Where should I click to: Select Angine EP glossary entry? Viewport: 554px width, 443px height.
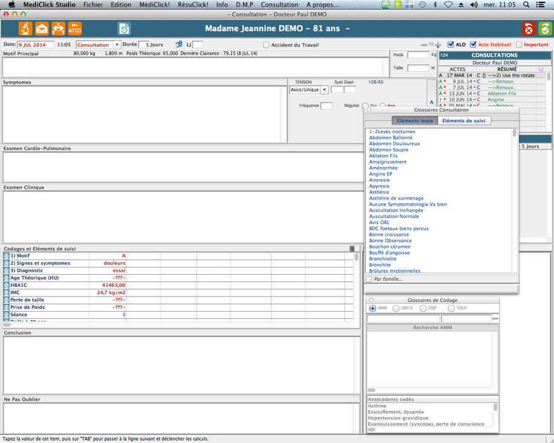[380, 174]
